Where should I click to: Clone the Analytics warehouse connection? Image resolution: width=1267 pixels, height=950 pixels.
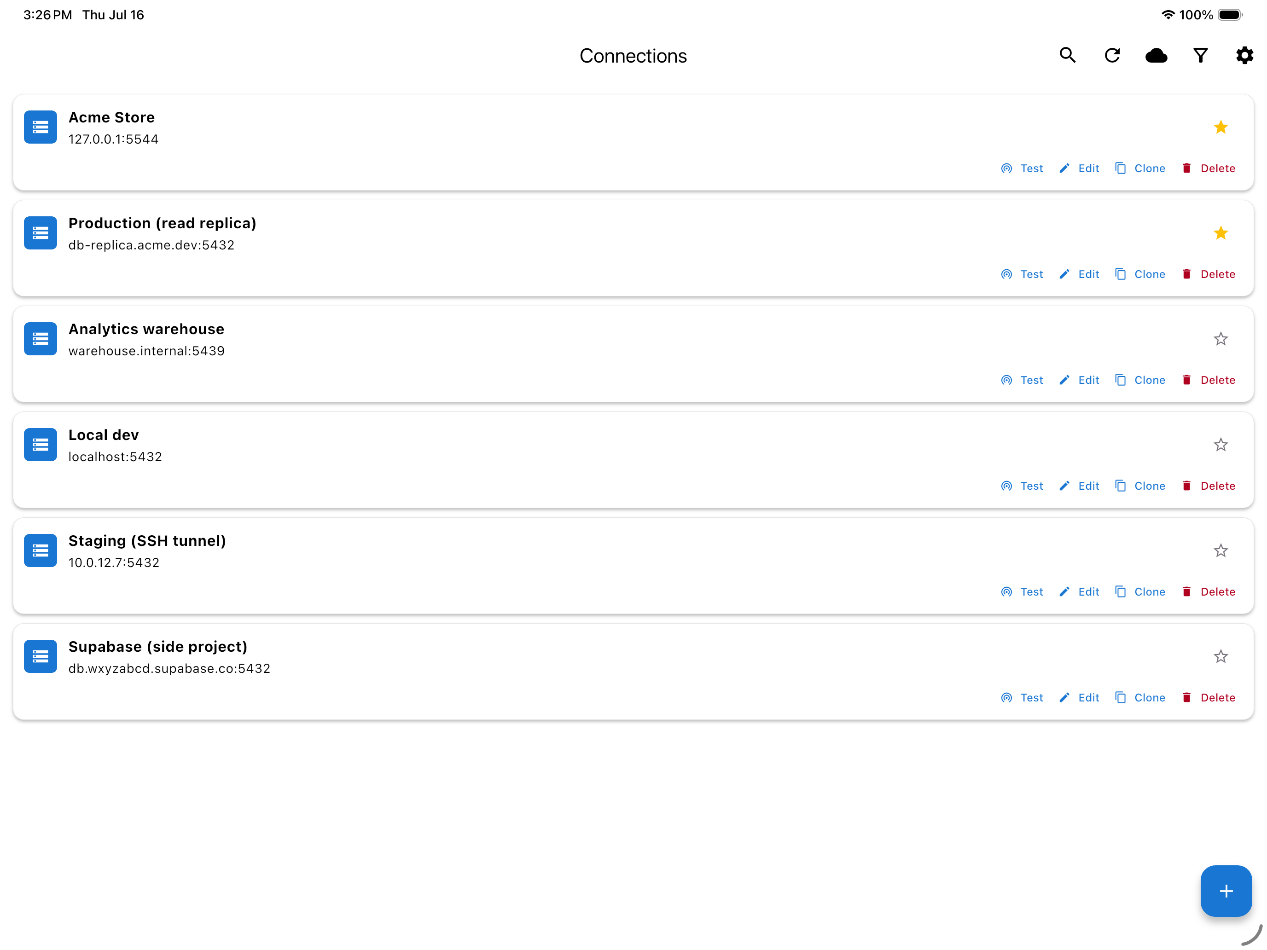[x=1140, y=380]
